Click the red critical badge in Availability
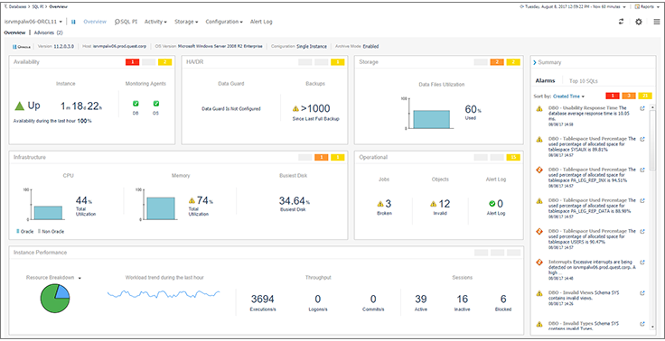 click(132, 62)
